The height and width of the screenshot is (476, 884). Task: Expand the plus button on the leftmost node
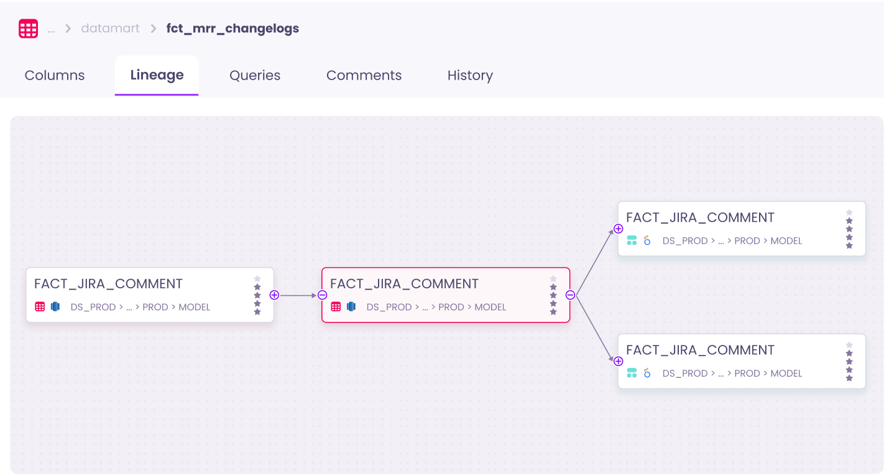click(274, 295)
